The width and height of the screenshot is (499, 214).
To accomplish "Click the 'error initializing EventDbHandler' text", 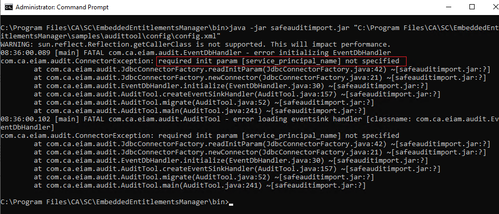I will click(x=317, y=52).
